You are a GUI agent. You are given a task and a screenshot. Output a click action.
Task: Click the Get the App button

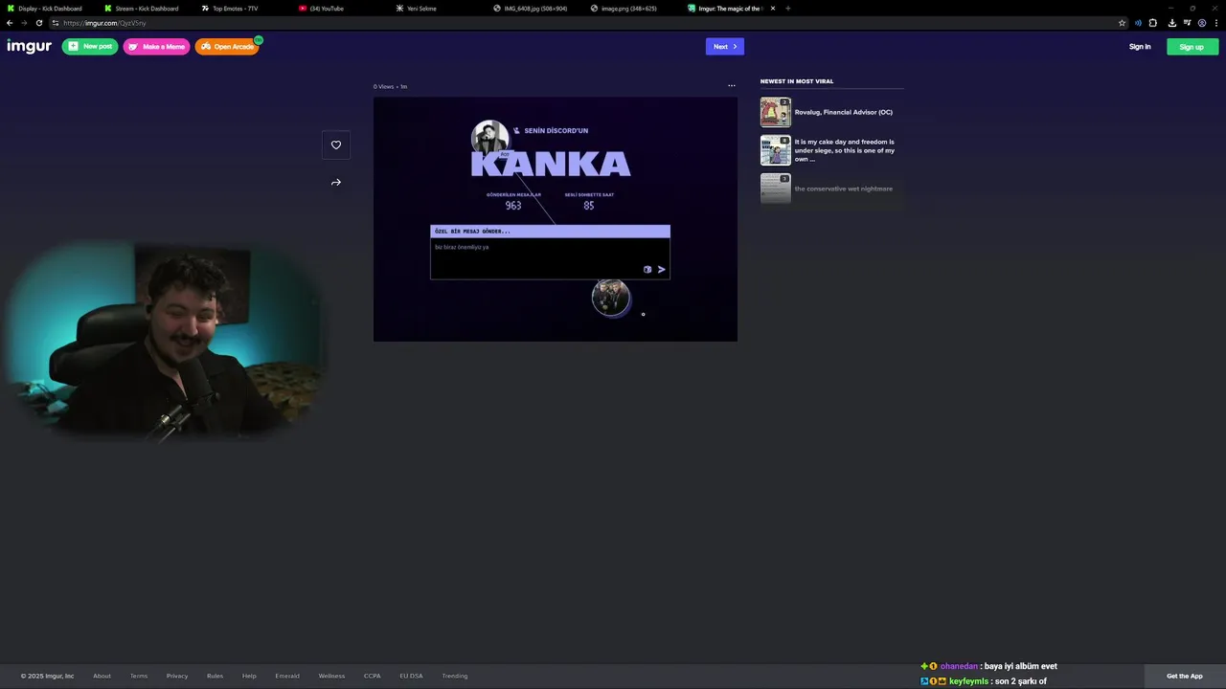point(1185,676)
